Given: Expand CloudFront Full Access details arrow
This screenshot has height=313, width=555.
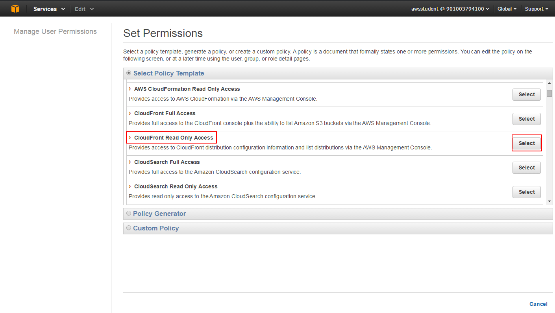Looking at the screenshot, I should [x=130, y=113].
